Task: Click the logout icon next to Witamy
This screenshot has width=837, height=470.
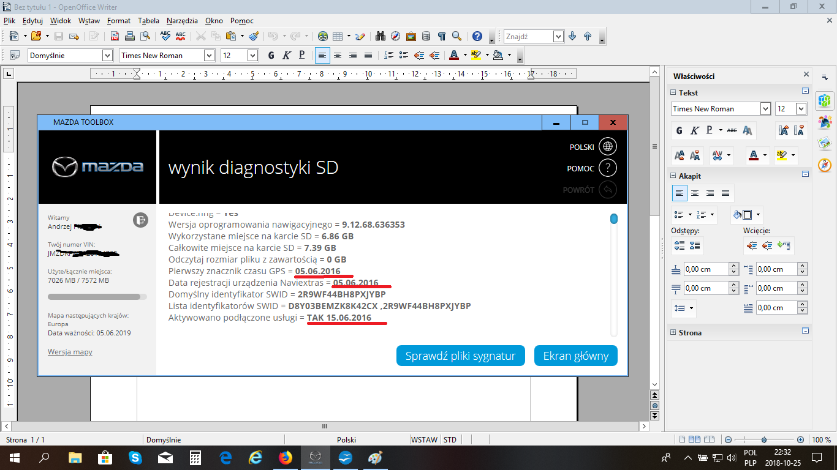Action: 140,220
